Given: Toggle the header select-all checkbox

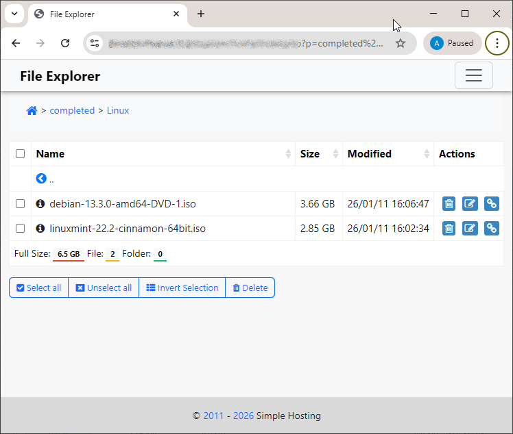Looking at the screenshot, I should click(21, 154).
